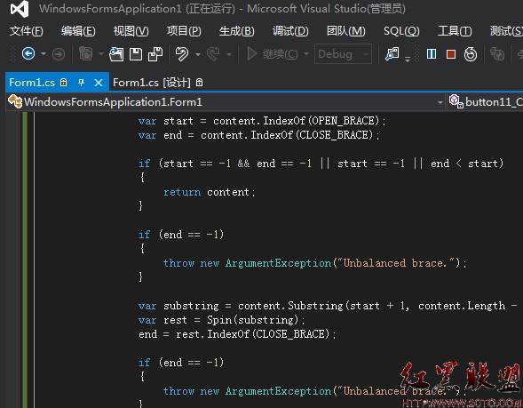Click the find in files toolbar icon
The width and height of the screenshot is (523, 408).
point(392,53)
